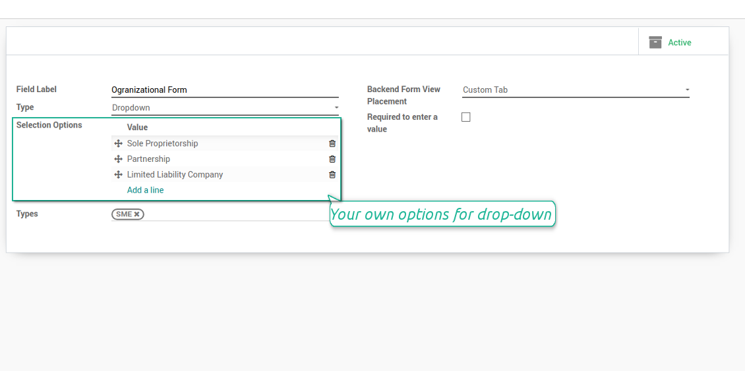Grab the Limited Liability Company drag handle
Viewport: 745px width, 371px height.
[119, 175]
